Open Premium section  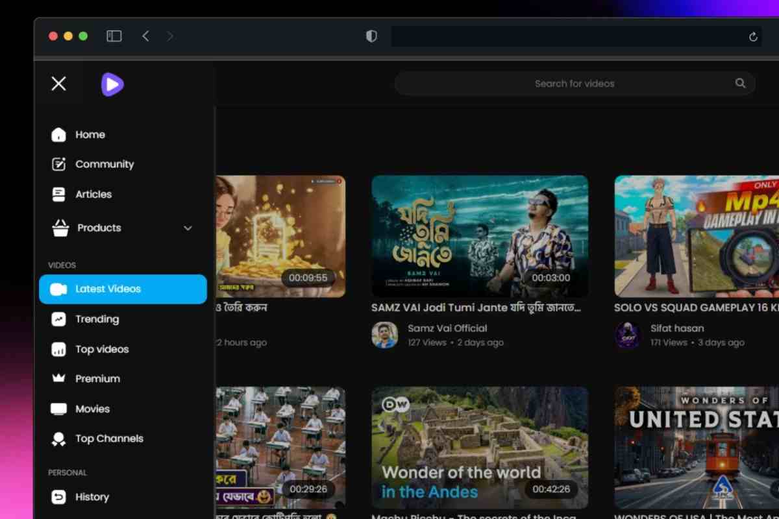coord(97,379)
